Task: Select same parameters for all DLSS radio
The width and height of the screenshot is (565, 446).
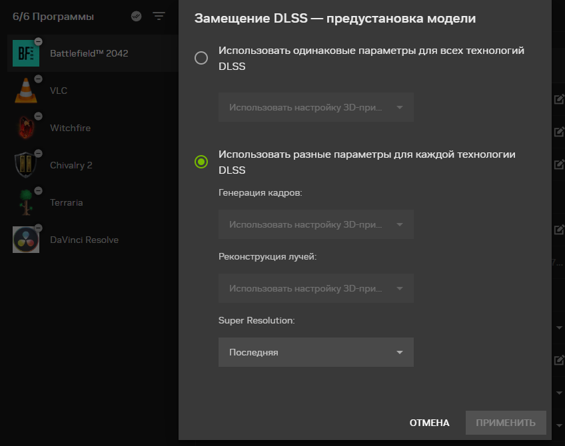Action: click(x=201, y=58)
